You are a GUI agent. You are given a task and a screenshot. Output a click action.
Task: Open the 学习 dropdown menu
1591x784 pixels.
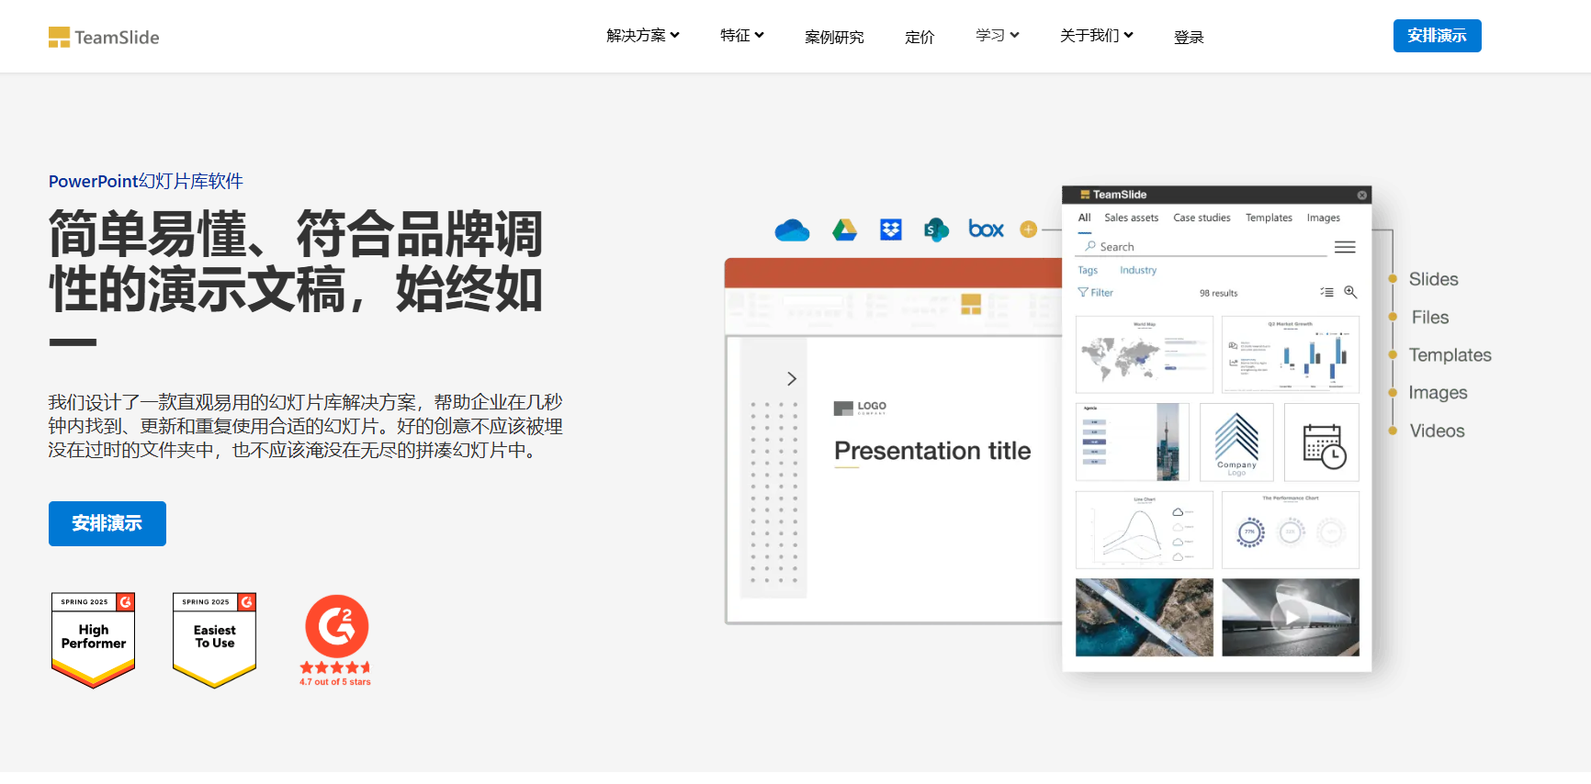997,36
